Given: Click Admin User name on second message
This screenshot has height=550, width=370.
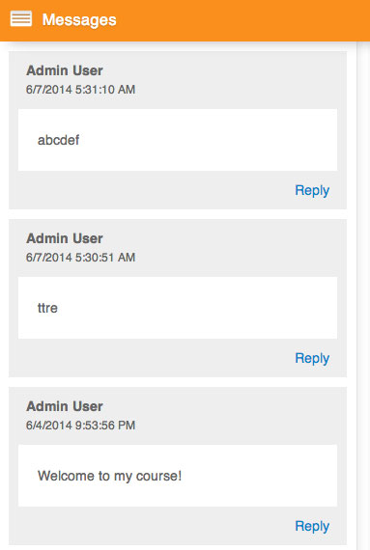Looking at the screenshot, I should point(65,238).
